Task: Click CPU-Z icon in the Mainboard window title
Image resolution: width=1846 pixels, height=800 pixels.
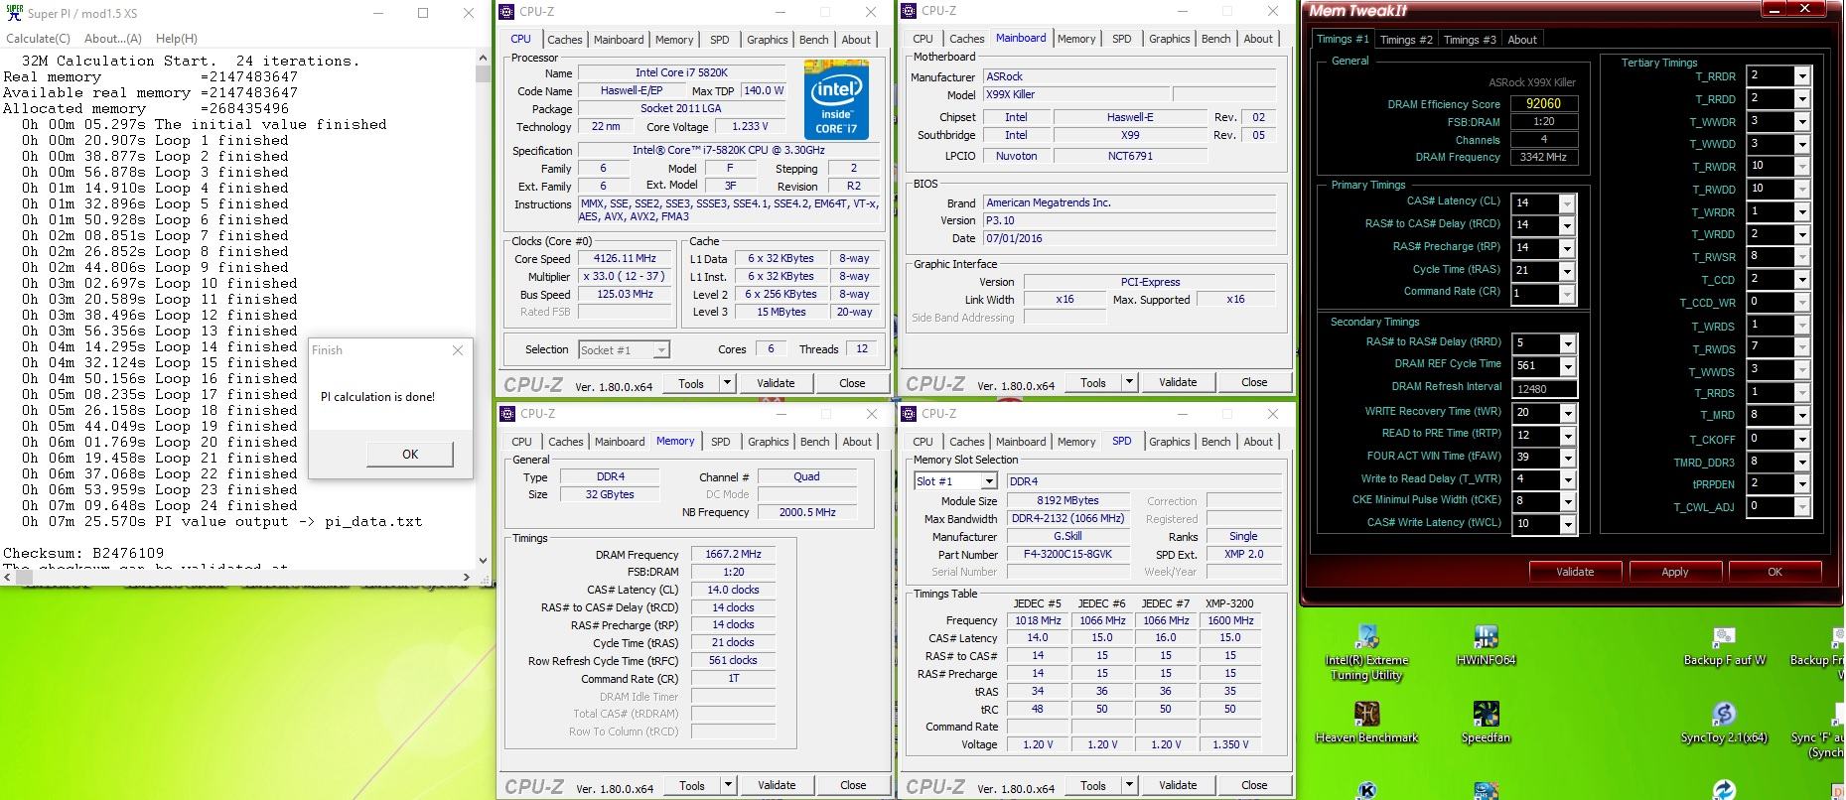Action: pos(910,11)
